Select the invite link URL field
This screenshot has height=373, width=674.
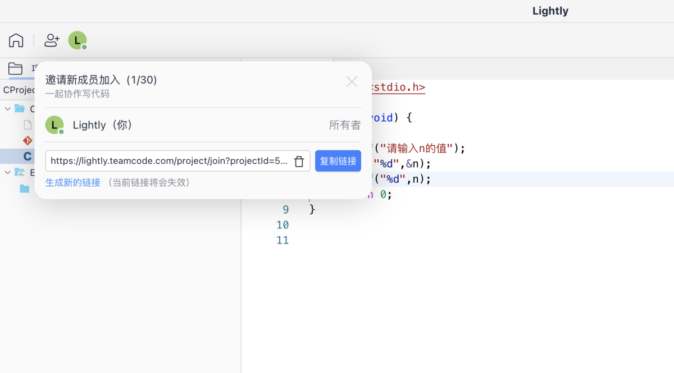point(177,161)
